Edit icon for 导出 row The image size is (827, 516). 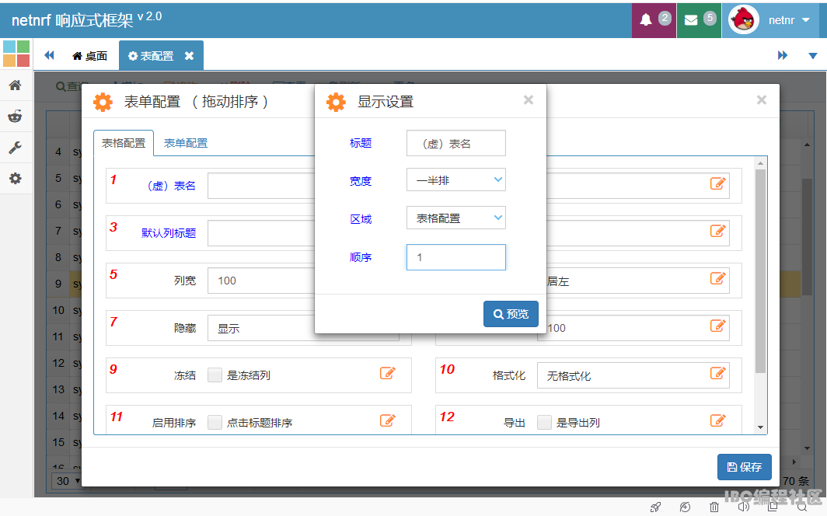coord(718,420)
